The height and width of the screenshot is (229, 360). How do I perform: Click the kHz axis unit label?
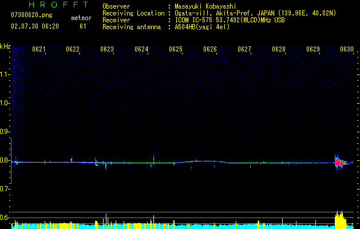(x=5, y=46)
